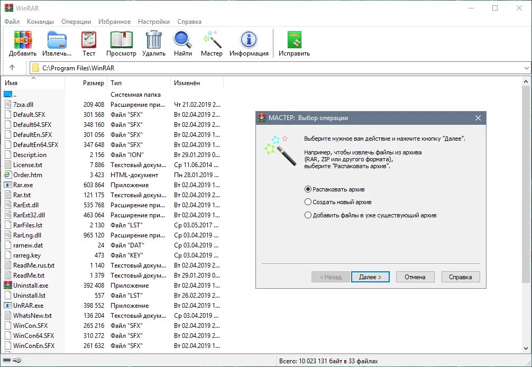
Task: Open the Настройки menu
Action: (x=154, y=21)
